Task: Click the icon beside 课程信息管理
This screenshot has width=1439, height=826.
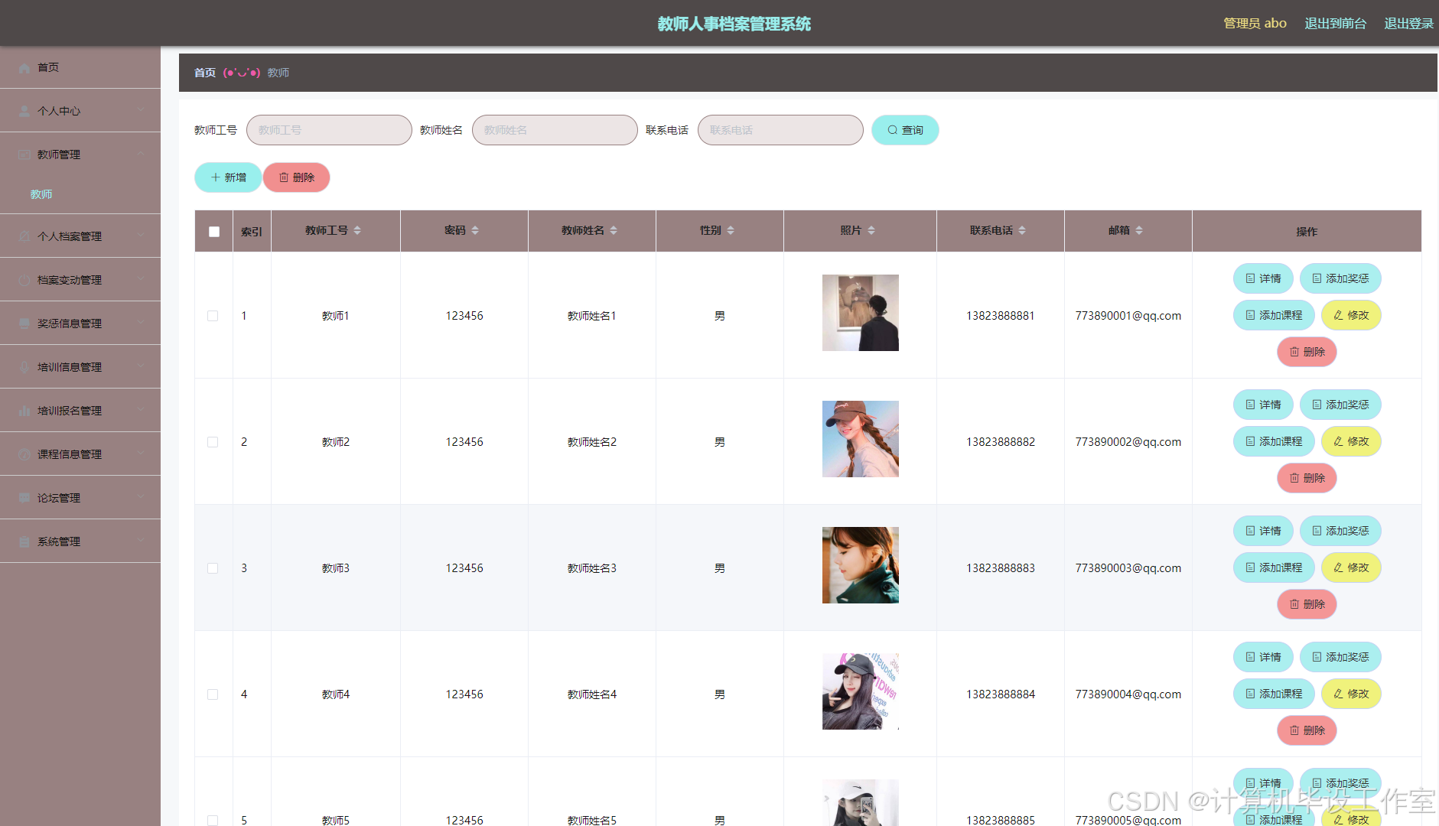Action: click(x=24, y=455)
